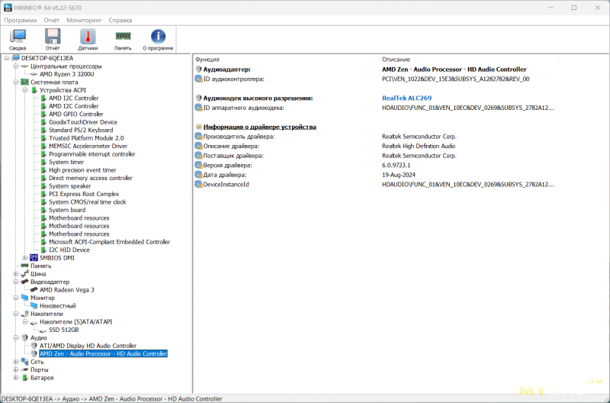Click the computer icon beside DESKTOP-6QE13EA
Screen dimensions: 610x403
[x=15, y=58]
